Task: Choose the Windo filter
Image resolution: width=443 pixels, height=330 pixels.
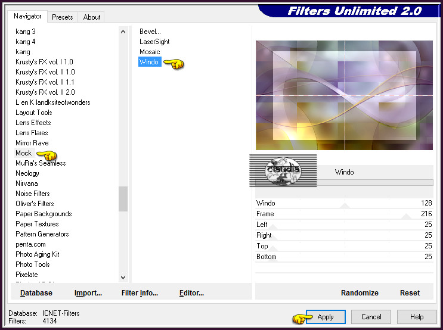Action: coord(149,62)
